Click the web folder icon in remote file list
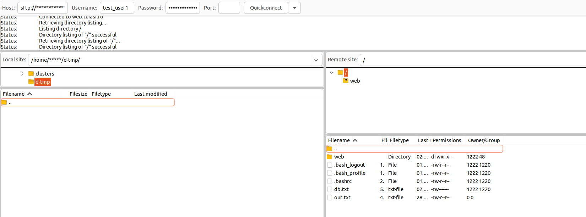Screen dimensions: 586x217 tap(329, 157)
